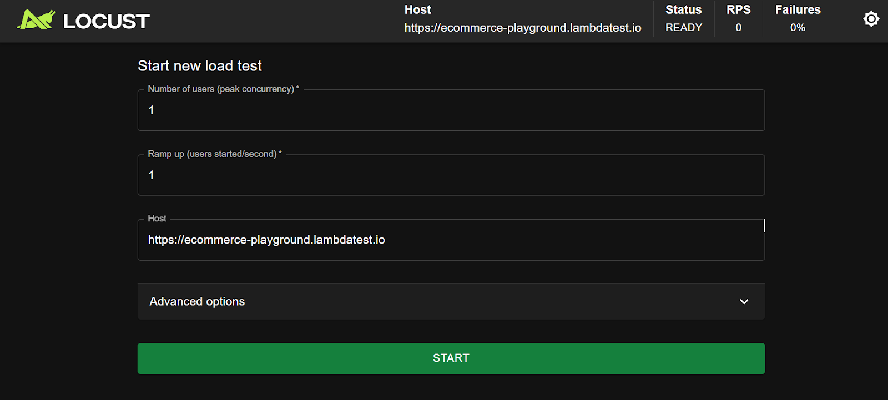This screenshot has width=888, height=400.
Task: Expand the Advanced options chevron arrow
Action: click(744, 302)
